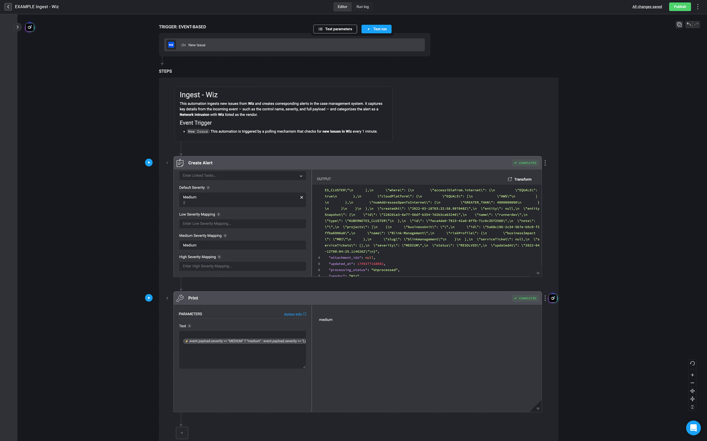This screenshot has width=707, height=441.
Task: Show the Text parameter info tooltip
Action: point(189,326)
